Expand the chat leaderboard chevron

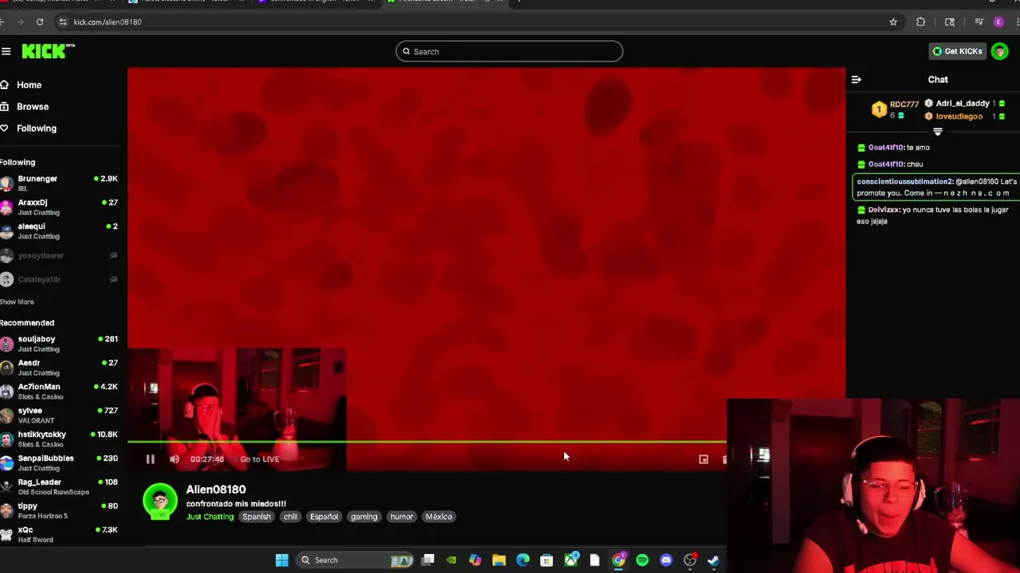pos(938,131)
